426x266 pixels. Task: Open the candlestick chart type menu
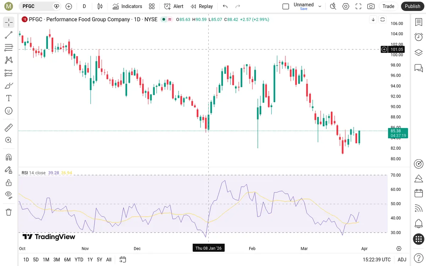tap(100, 6)
